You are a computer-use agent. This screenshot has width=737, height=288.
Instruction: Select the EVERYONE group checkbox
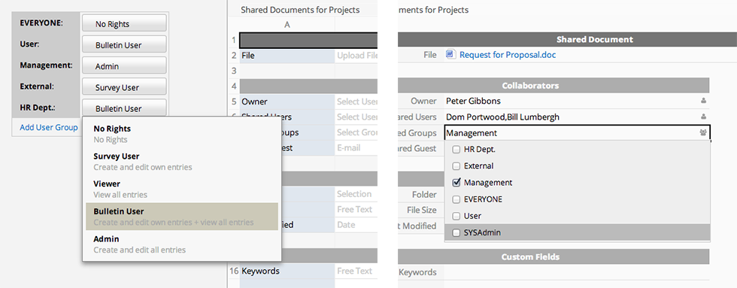click(x=456, y=199)
